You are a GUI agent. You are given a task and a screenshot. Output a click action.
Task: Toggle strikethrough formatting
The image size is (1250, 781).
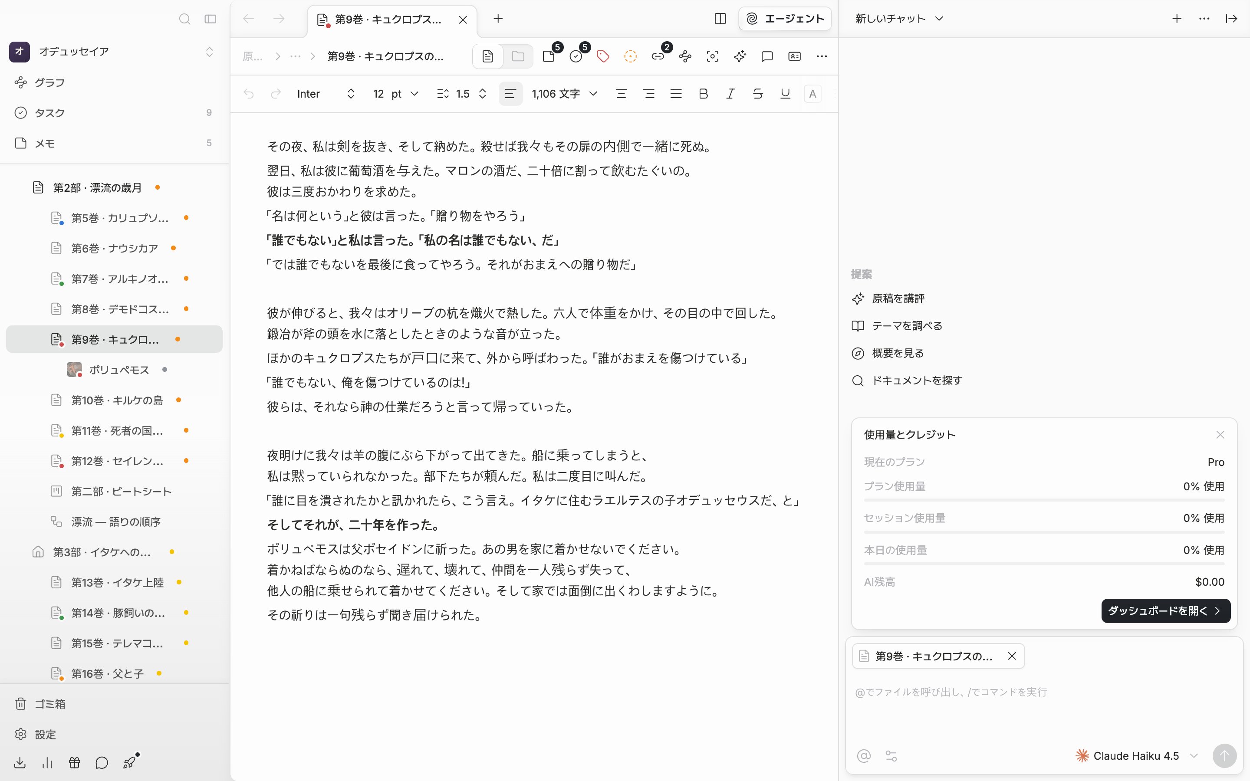[758, 94]
